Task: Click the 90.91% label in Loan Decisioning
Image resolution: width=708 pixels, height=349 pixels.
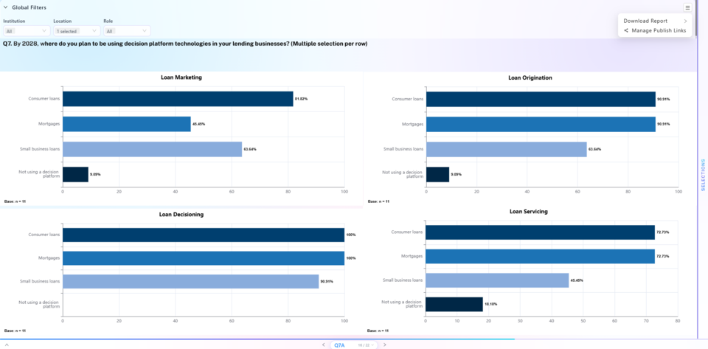Action: tap(327, 281)
